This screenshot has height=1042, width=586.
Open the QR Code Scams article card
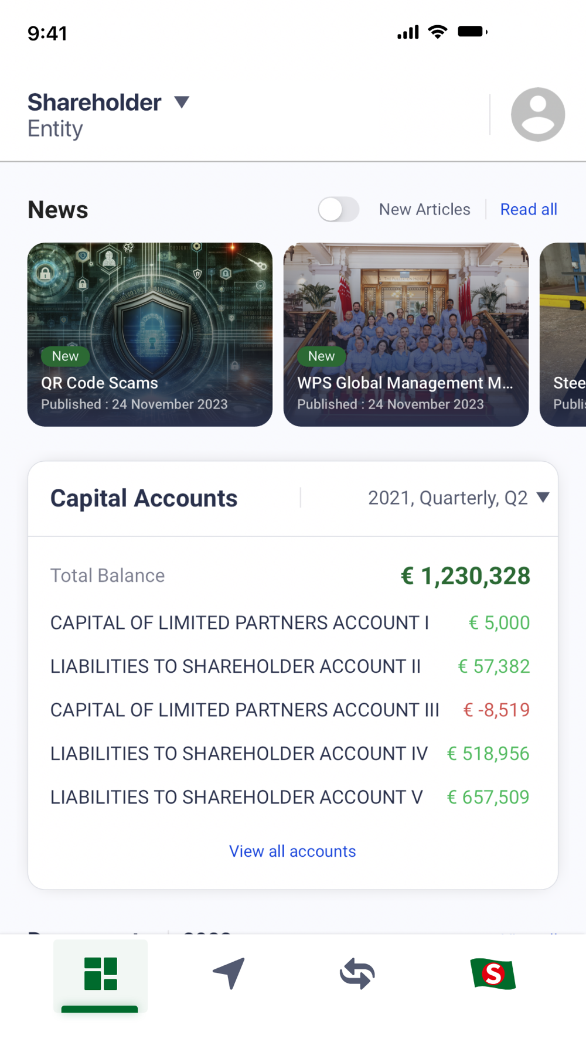(150, 334)
